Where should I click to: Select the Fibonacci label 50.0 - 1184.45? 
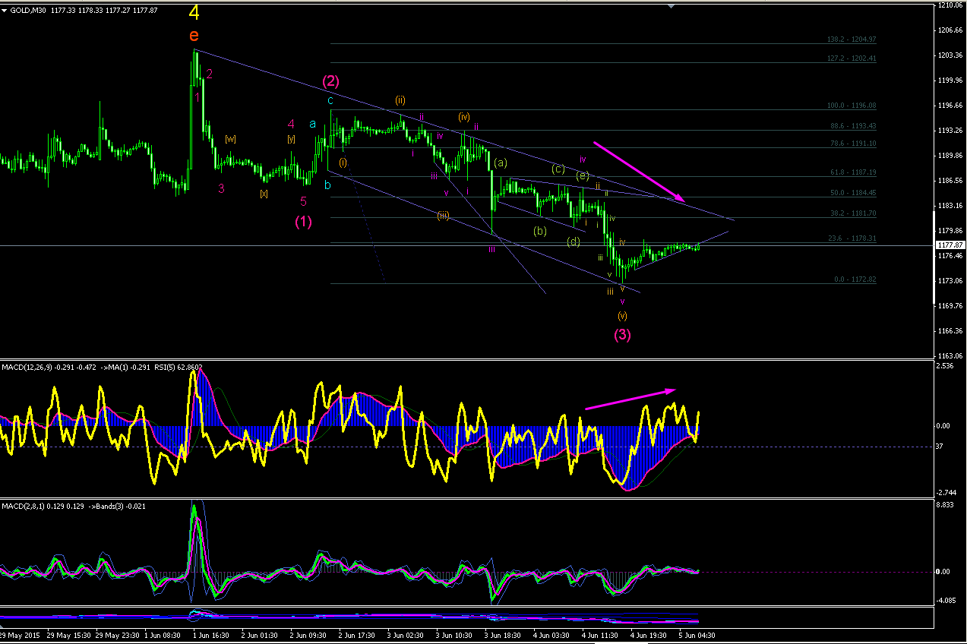pyautogui.click(x=854, y=192)
